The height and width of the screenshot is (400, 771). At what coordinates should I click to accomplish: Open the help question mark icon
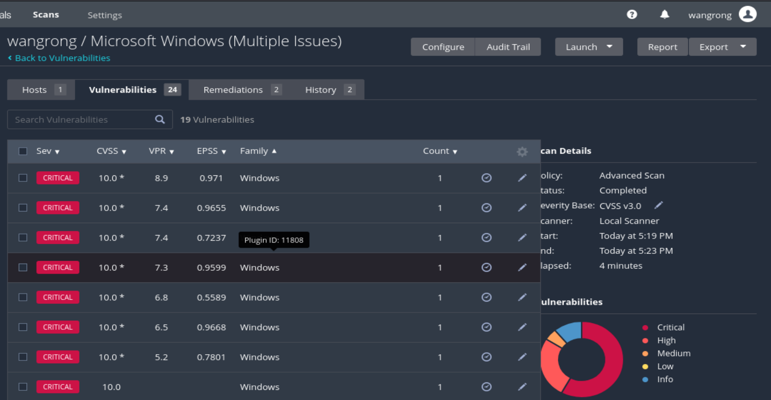point(632,15)
